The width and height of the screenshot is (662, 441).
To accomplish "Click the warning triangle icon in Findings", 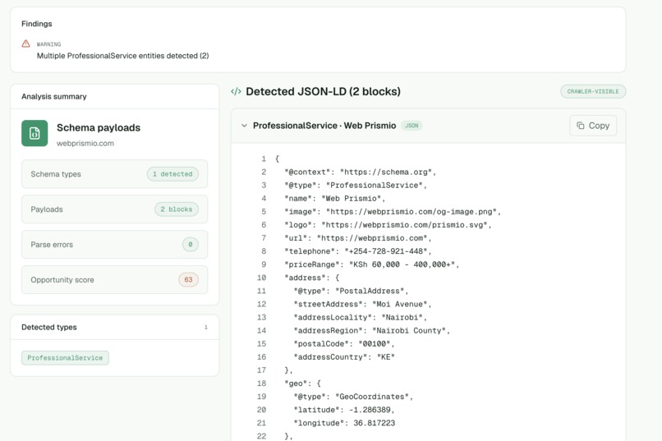I will (x=25, y=44).
